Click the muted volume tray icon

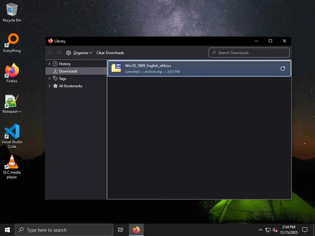pyautogui.click(x=275, y=230)
